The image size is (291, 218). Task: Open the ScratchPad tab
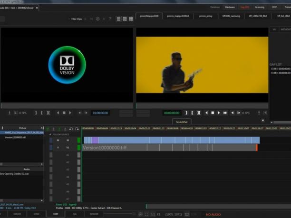(182, 122)
